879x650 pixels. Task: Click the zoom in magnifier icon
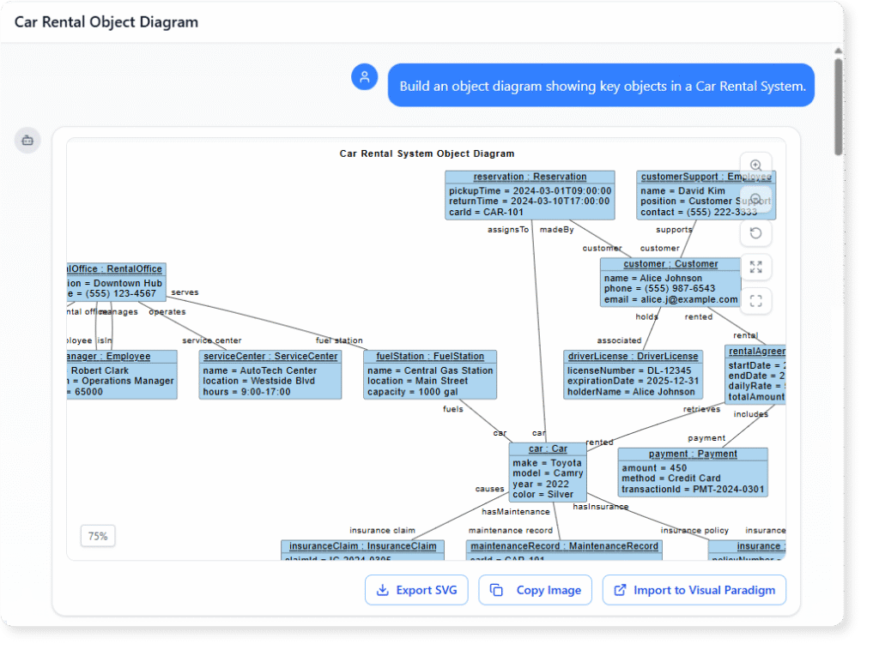point(756,165)
